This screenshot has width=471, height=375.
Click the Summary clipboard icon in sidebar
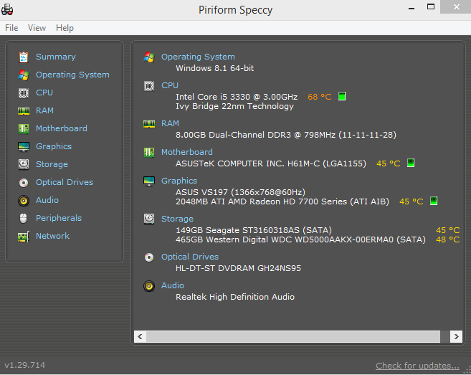coord(24,57)
